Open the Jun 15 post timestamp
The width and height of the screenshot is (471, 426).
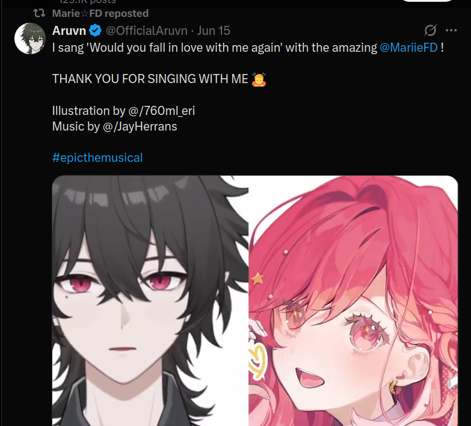click(214, 31)
